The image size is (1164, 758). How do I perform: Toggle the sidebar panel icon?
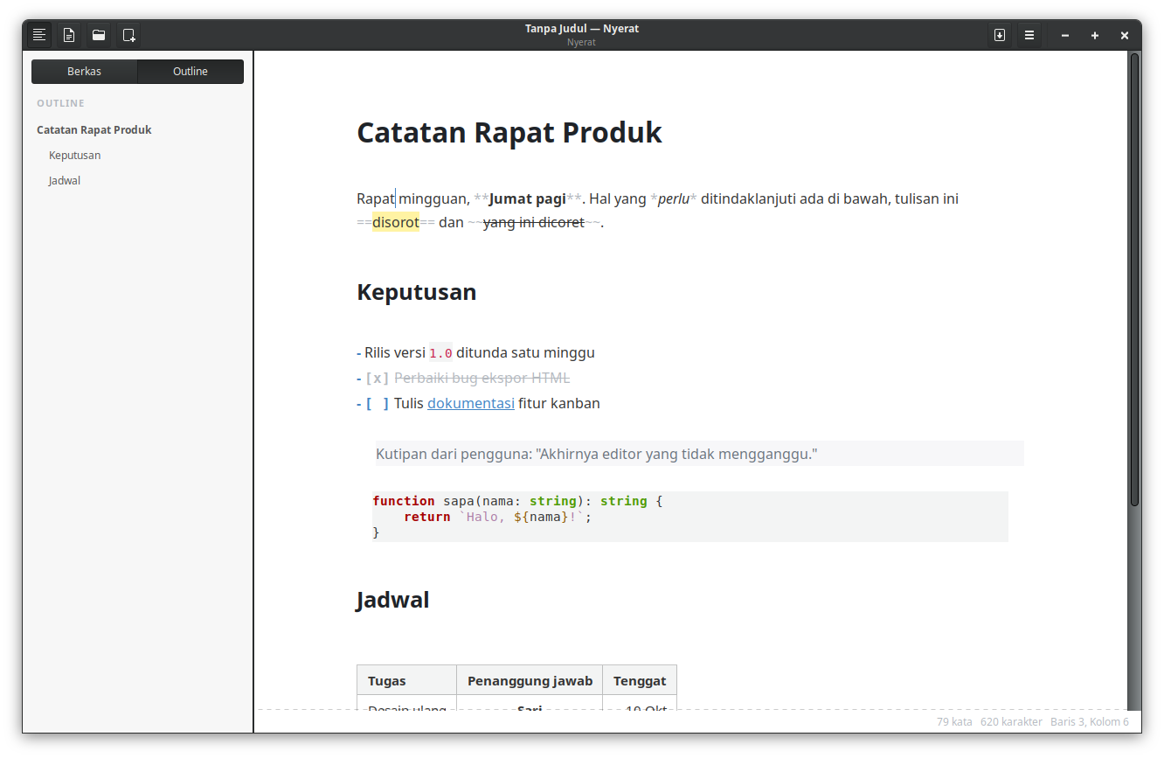click(x=39, y=35)
